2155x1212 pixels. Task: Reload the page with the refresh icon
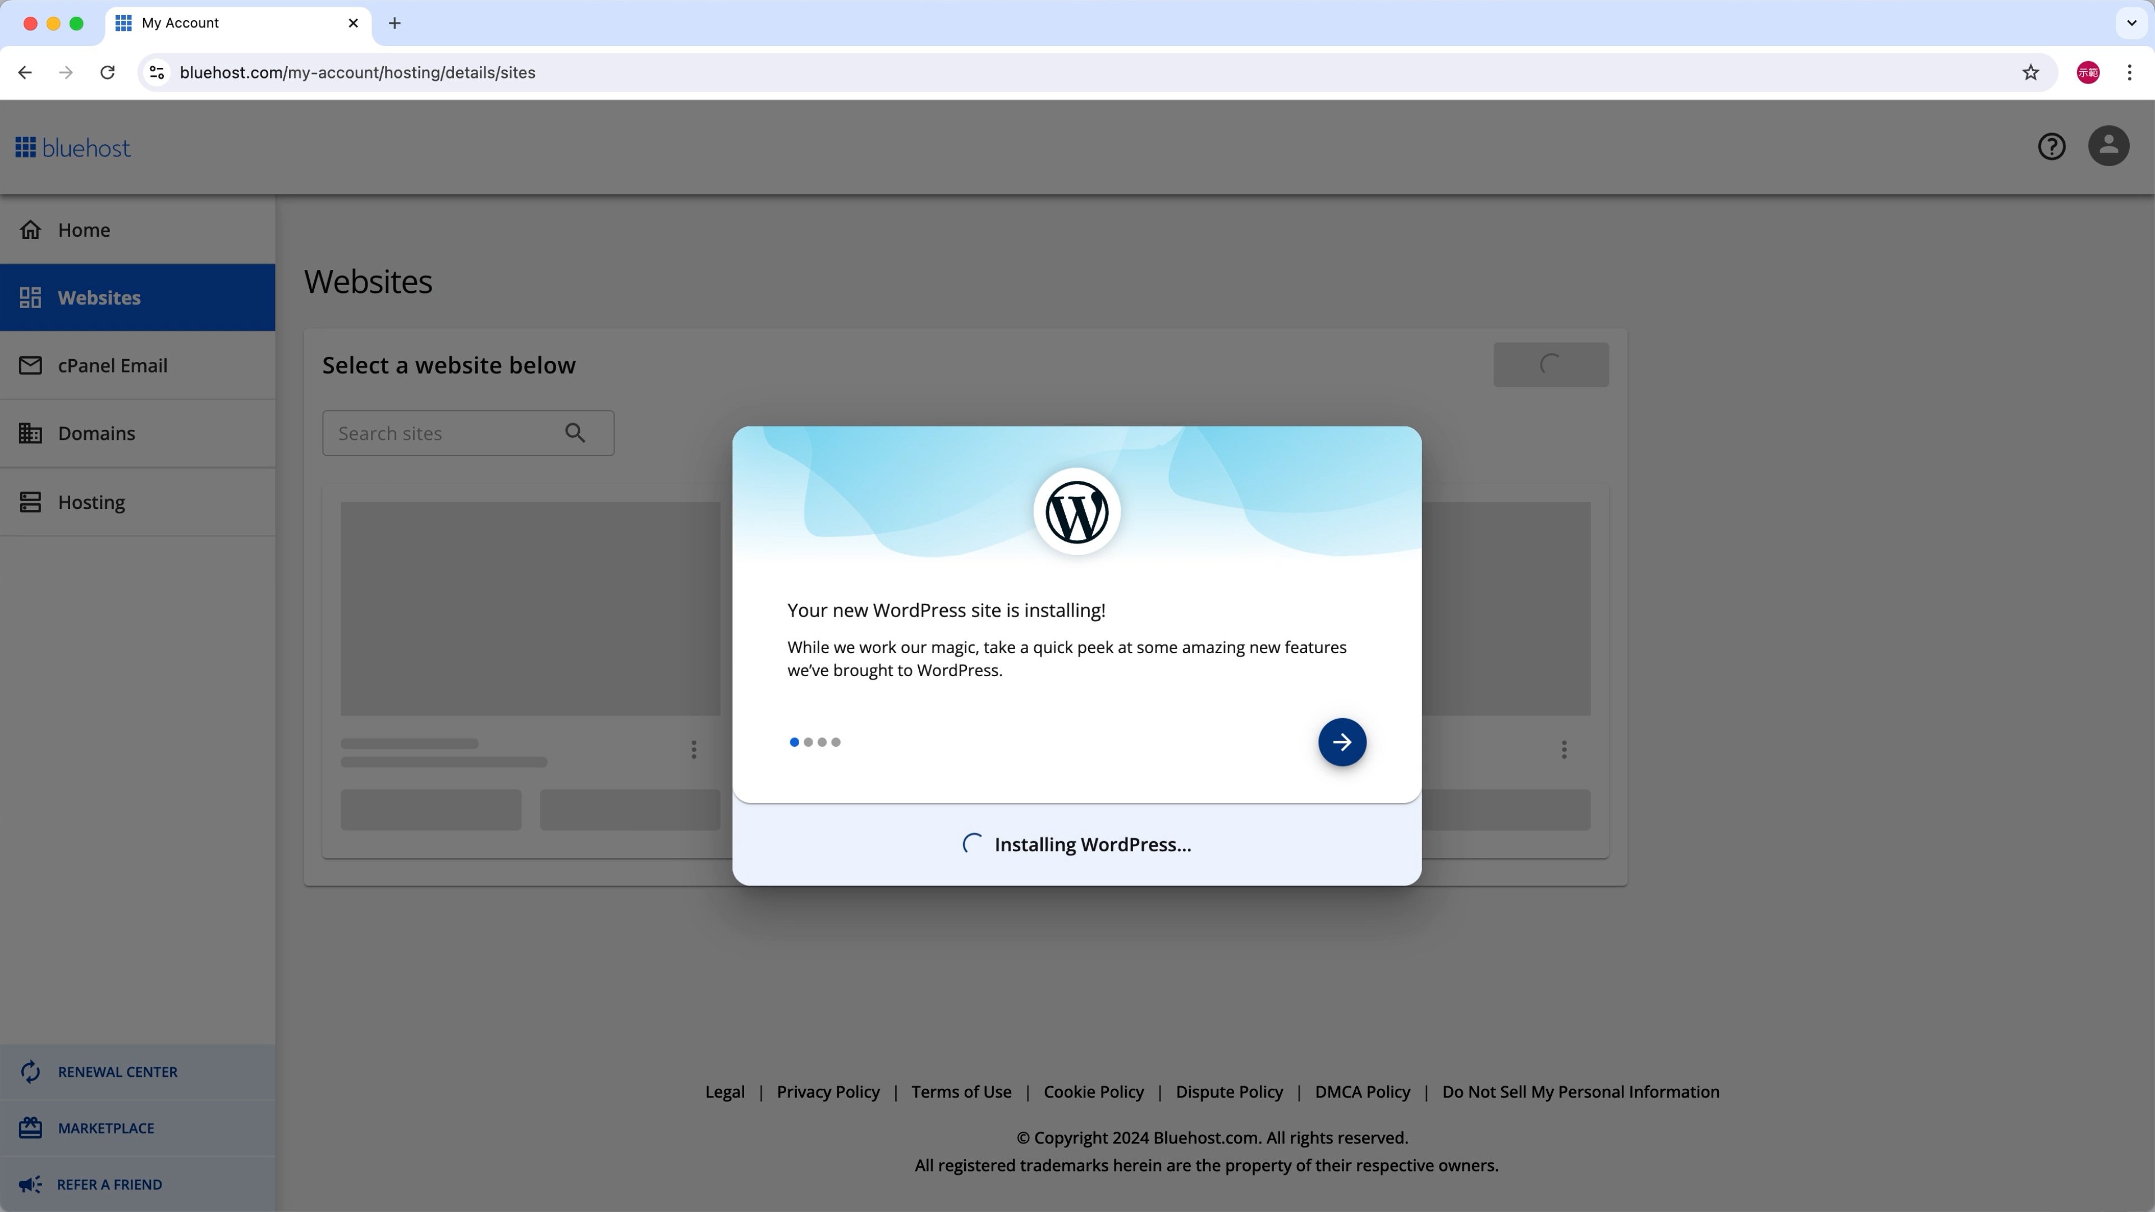(x=107, y=73)
